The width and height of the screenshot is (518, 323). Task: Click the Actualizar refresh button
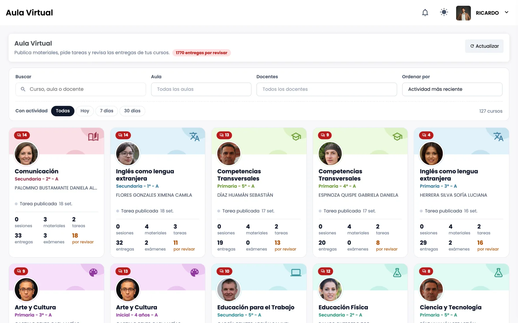(484, 46)
